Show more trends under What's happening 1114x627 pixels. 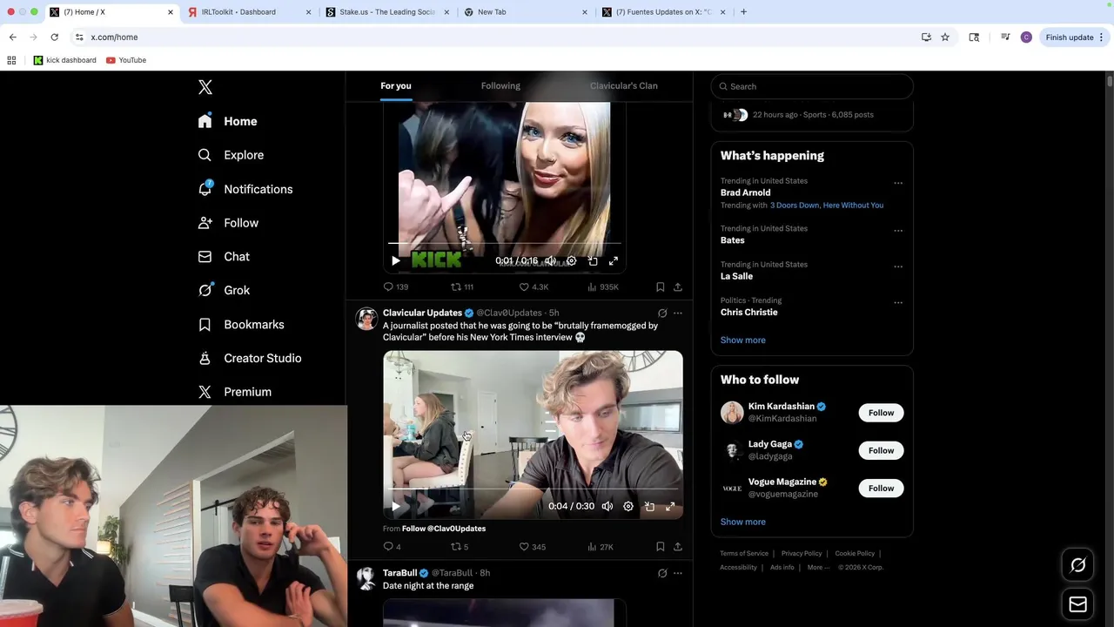click(x=743, y=340)
